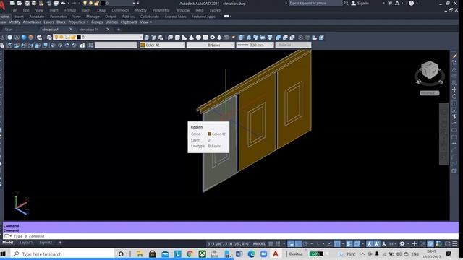Select the Sphere solid modeling tool
The image size is (463, 260).
coord(198,38)
